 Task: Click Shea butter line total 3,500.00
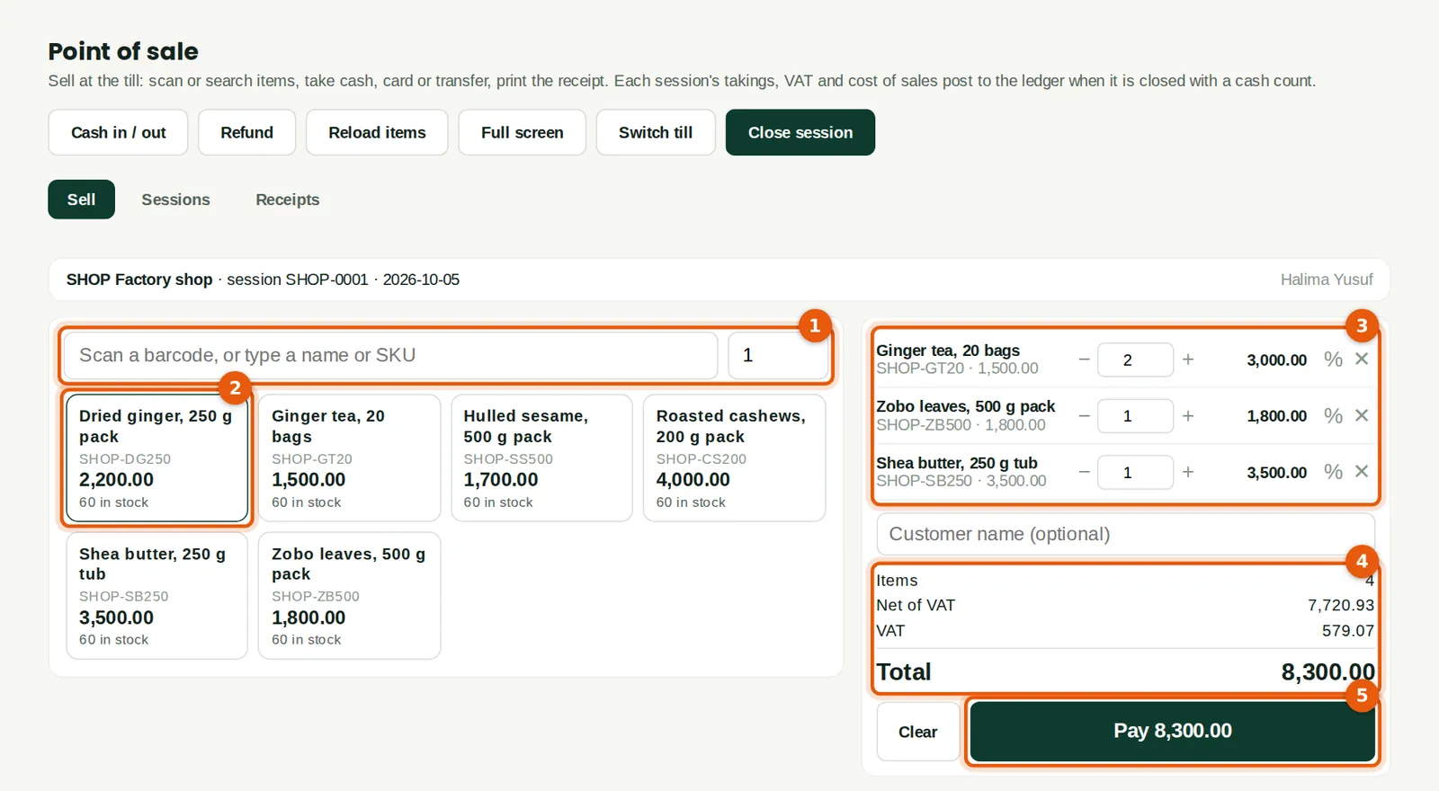pyautogui.click(x=1276, y=473)
